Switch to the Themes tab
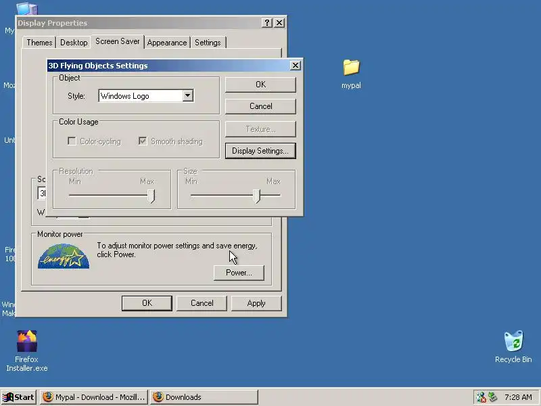Image resolution: width=541 pixels, height=406 pixels. pos(39,43)
